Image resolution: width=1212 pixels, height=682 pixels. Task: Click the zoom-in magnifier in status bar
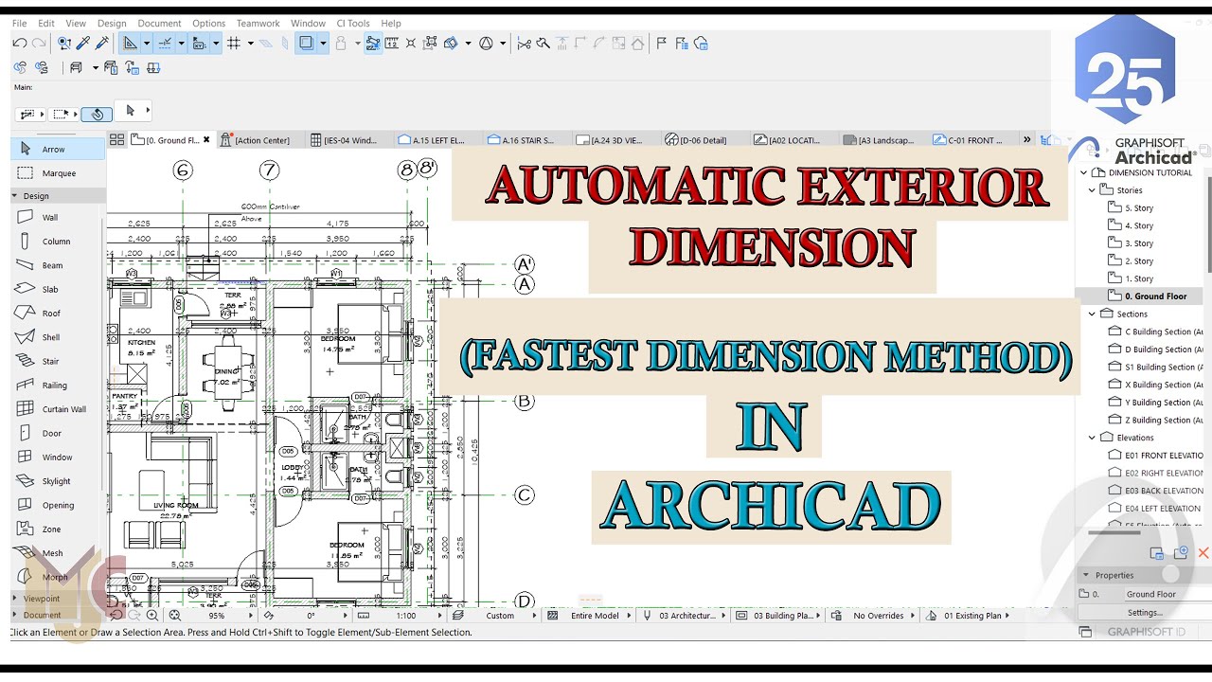click(x=152, y=615)
